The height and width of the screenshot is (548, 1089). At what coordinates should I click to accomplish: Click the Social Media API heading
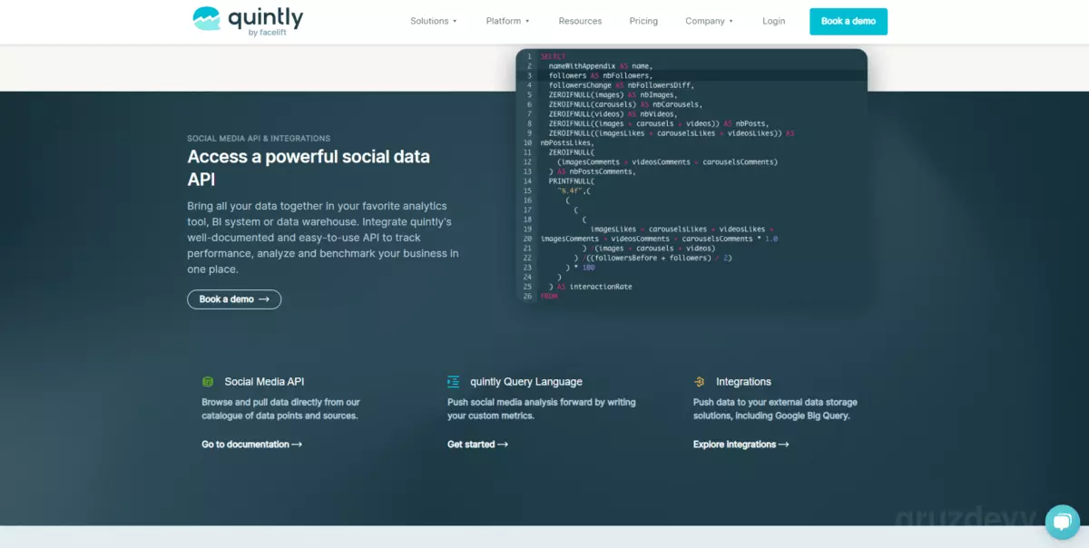[x=264, y=382]
